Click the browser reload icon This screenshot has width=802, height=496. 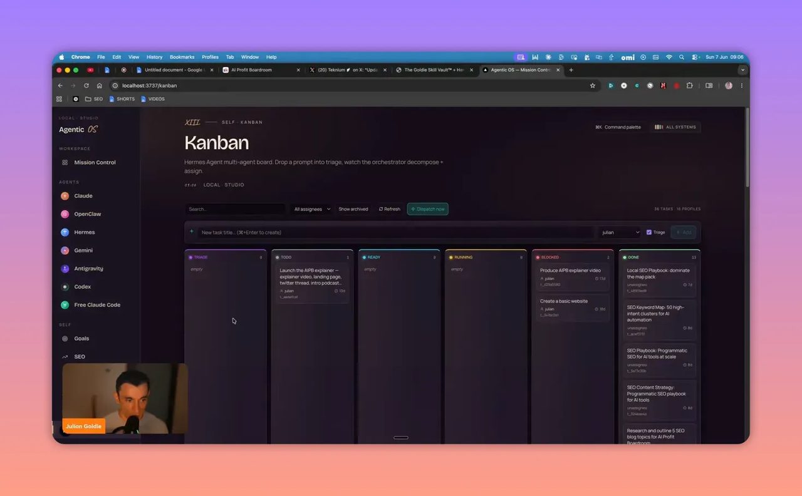coord(86,86)
